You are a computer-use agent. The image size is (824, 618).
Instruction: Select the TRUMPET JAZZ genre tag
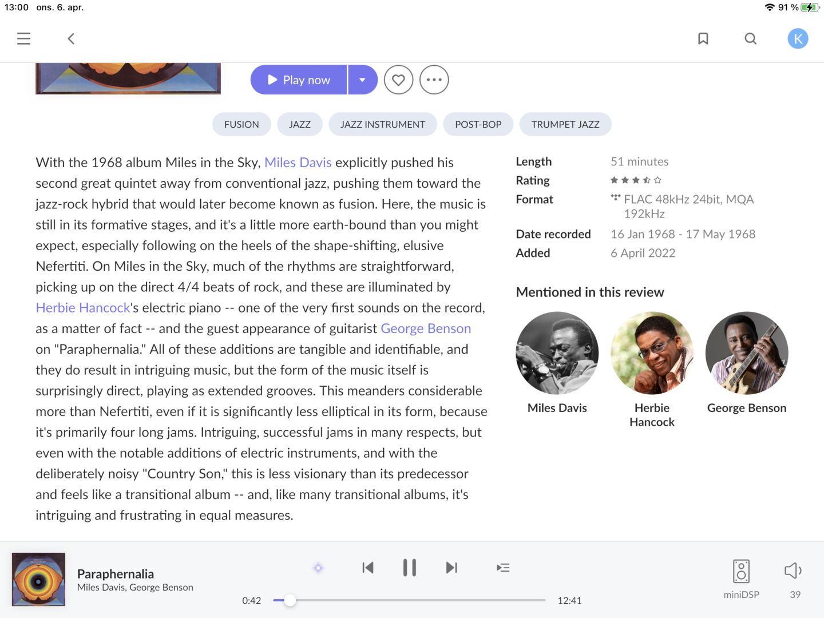(565, 124)
